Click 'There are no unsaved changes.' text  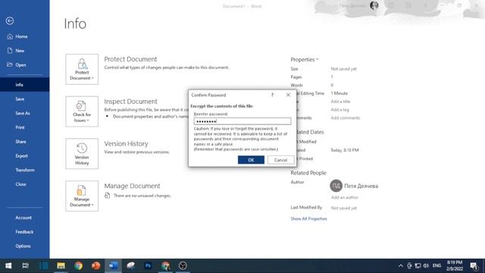click(142, 196)
